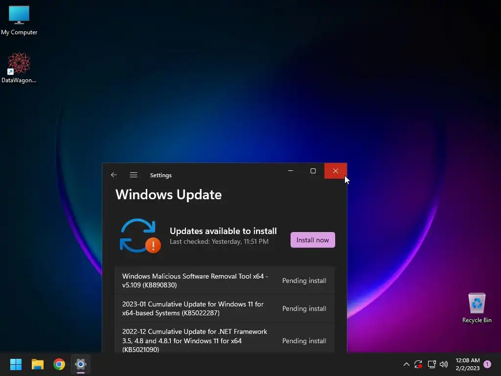Click Pending install beside KB890830
The width and height of the screenshot is (501, 376).
click(x=304, y=281)
